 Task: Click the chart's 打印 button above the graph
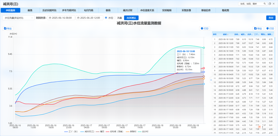pos(205,28)
